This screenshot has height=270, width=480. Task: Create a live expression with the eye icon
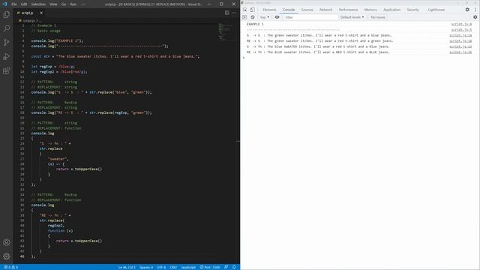[277, 17]
